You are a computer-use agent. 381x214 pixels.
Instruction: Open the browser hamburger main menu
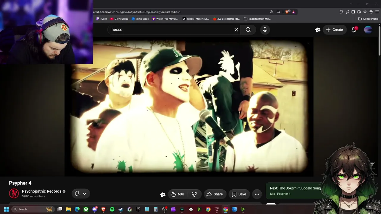coord(377,12)
